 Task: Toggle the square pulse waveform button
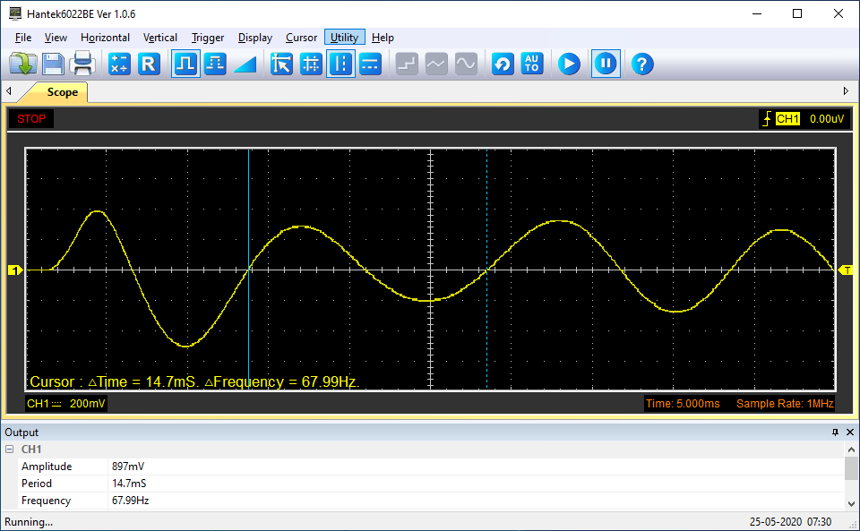click(x=185, y=64)
